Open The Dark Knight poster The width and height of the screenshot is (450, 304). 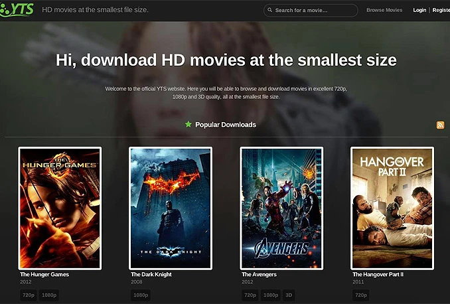171,208
